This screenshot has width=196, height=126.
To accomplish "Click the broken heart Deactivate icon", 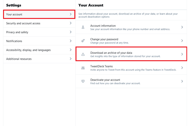I will 83,81.
